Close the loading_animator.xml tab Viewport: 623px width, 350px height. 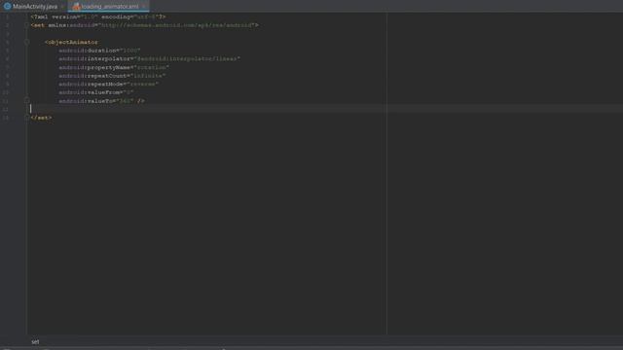pos(144,7)
